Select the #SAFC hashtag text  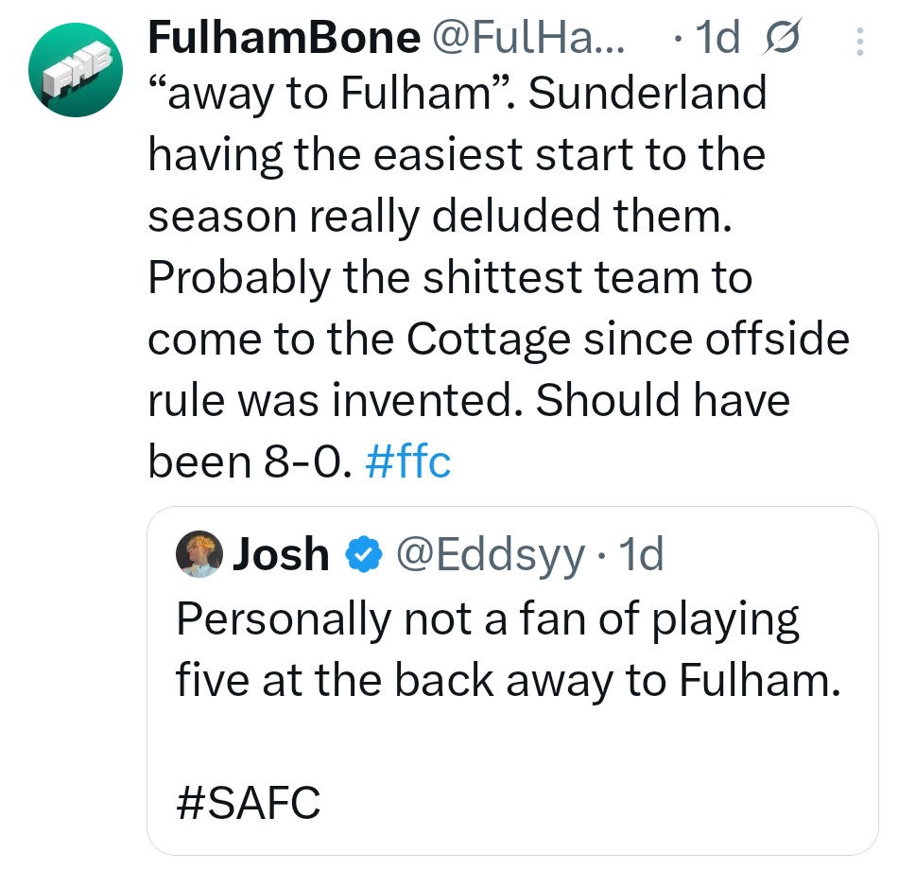tap(249, 805)
